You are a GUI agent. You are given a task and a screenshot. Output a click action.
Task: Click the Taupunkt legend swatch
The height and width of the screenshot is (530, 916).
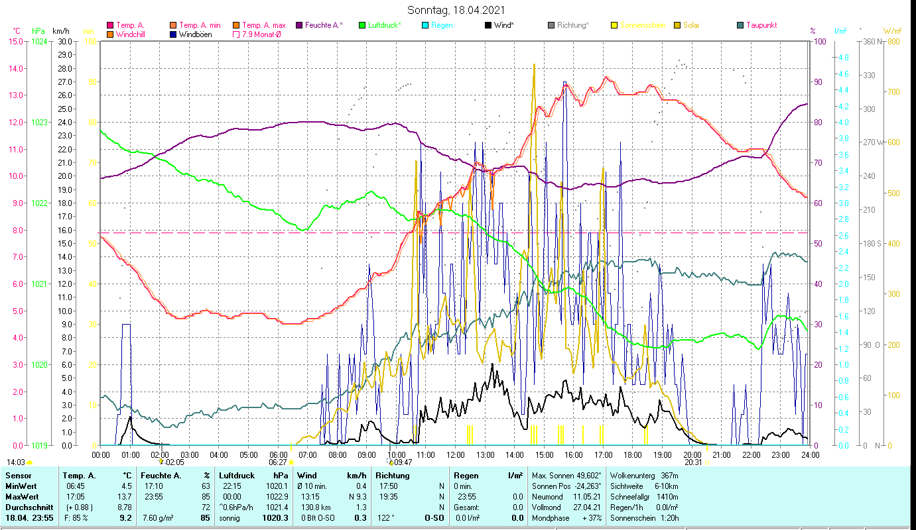tap(740, 25)
